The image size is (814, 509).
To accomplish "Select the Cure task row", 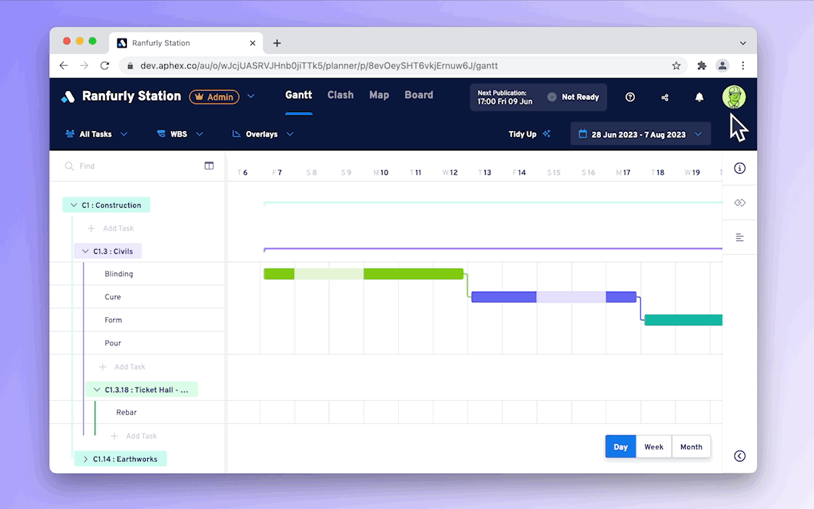I will point(138,297).
